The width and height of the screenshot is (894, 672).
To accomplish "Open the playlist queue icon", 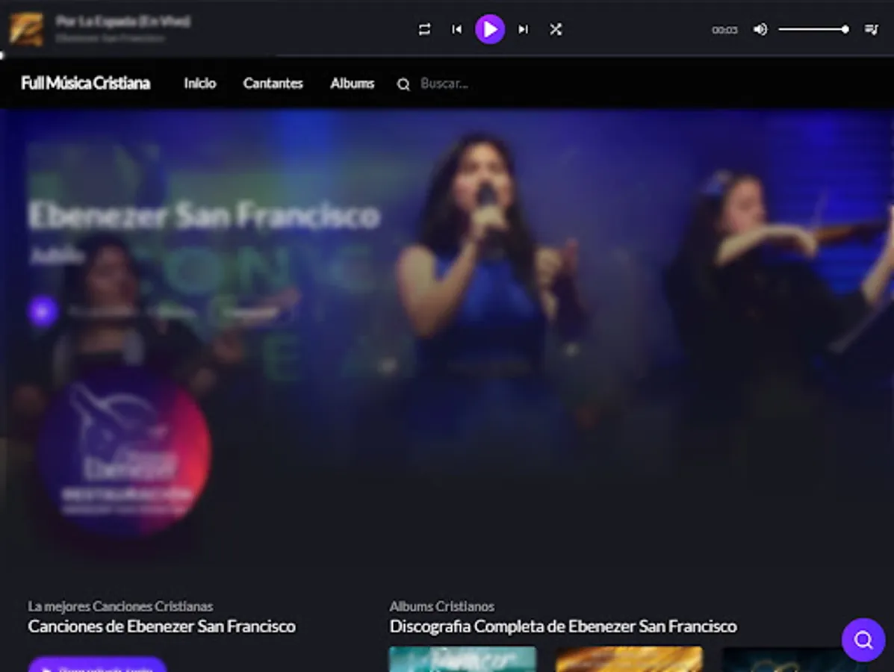I will coord(871,29).
